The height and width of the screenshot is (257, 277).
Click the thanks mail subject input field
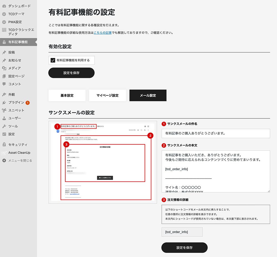point(216,133)
